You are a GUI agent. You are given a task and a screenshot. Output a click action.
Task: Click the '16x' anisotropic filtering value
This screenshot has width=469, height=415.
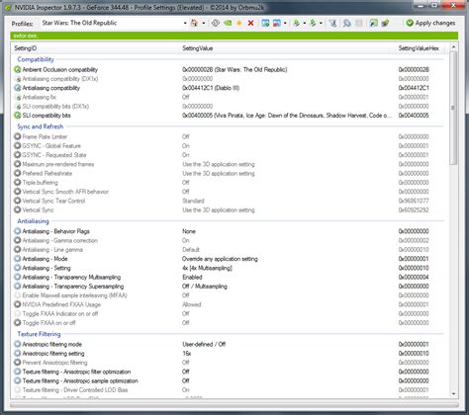187,354
